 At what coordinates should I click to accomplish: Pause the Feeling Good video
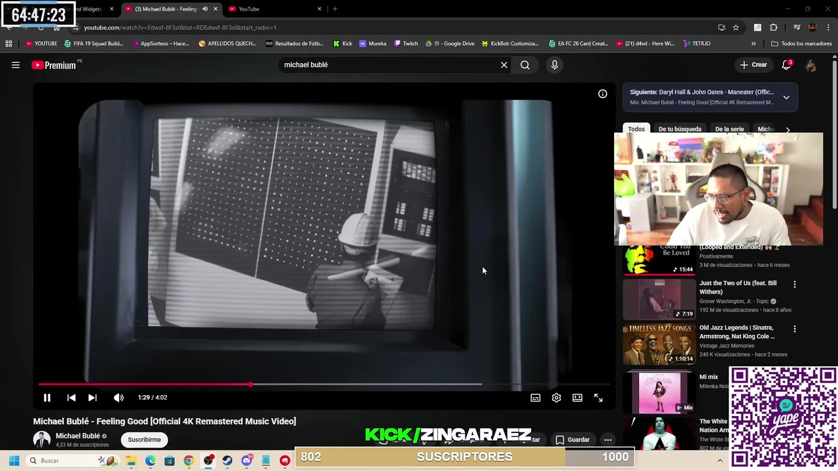[x=47, y=397]
